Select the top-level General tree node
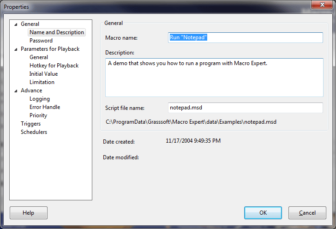Screen dimensions: 336x229 (30, 24)
